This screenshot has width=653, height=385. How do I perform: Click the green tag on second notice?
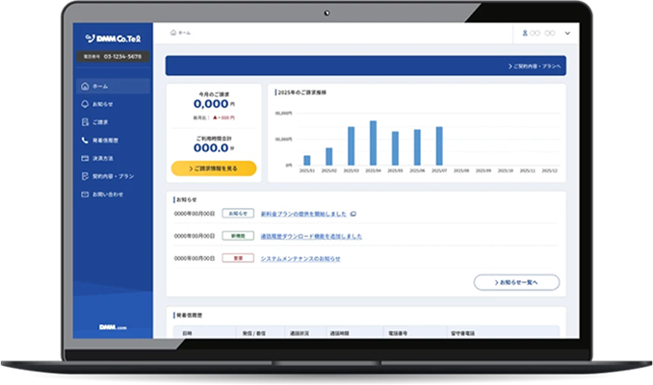238,236
